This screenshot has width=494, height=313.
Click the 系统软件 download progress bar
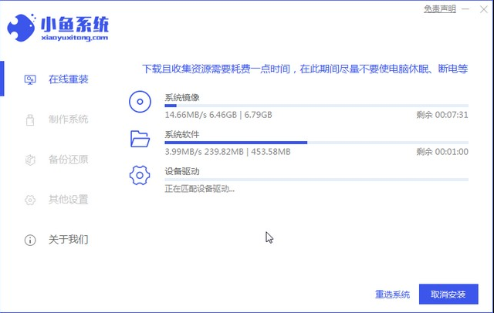(316, 143)
